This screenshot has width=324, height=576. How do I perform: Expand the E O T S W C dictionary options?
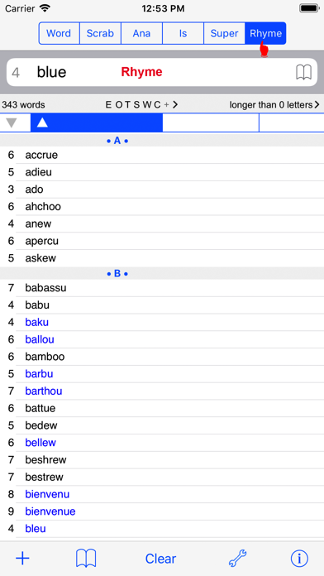pos(141,105)
